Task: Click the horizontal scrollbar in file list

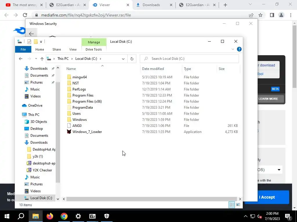Action: pyautogui.click(x=151, y=199)
